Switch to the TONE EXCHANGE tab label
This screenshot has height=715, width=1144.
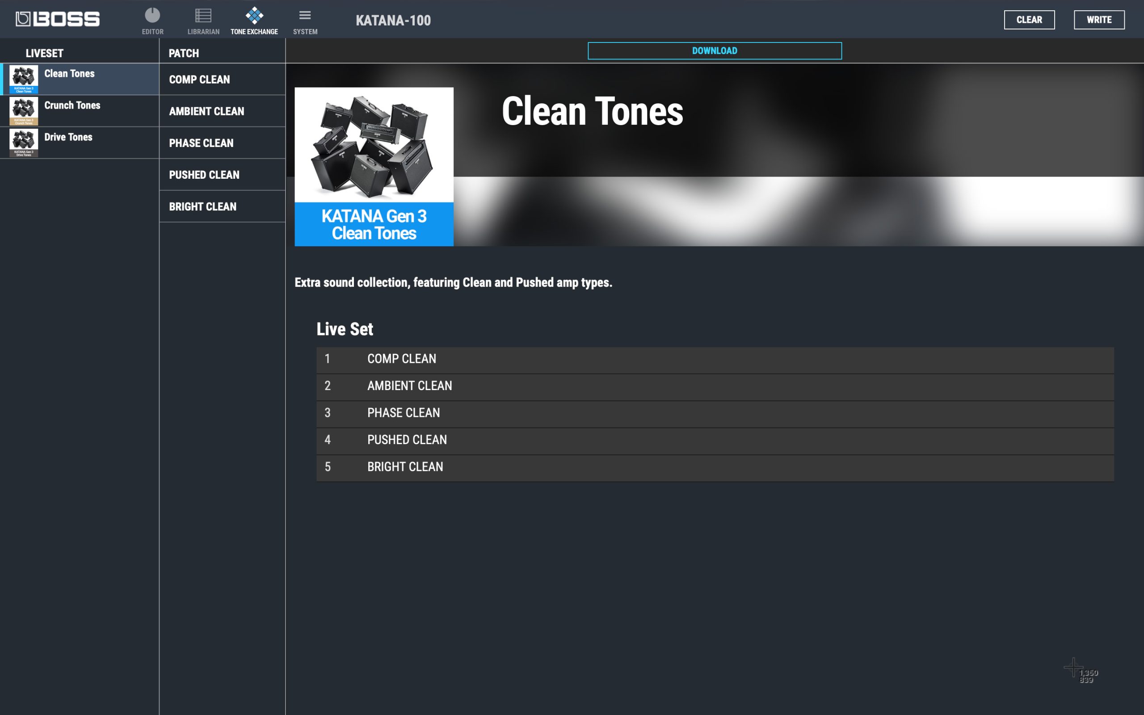click(254, 32)
